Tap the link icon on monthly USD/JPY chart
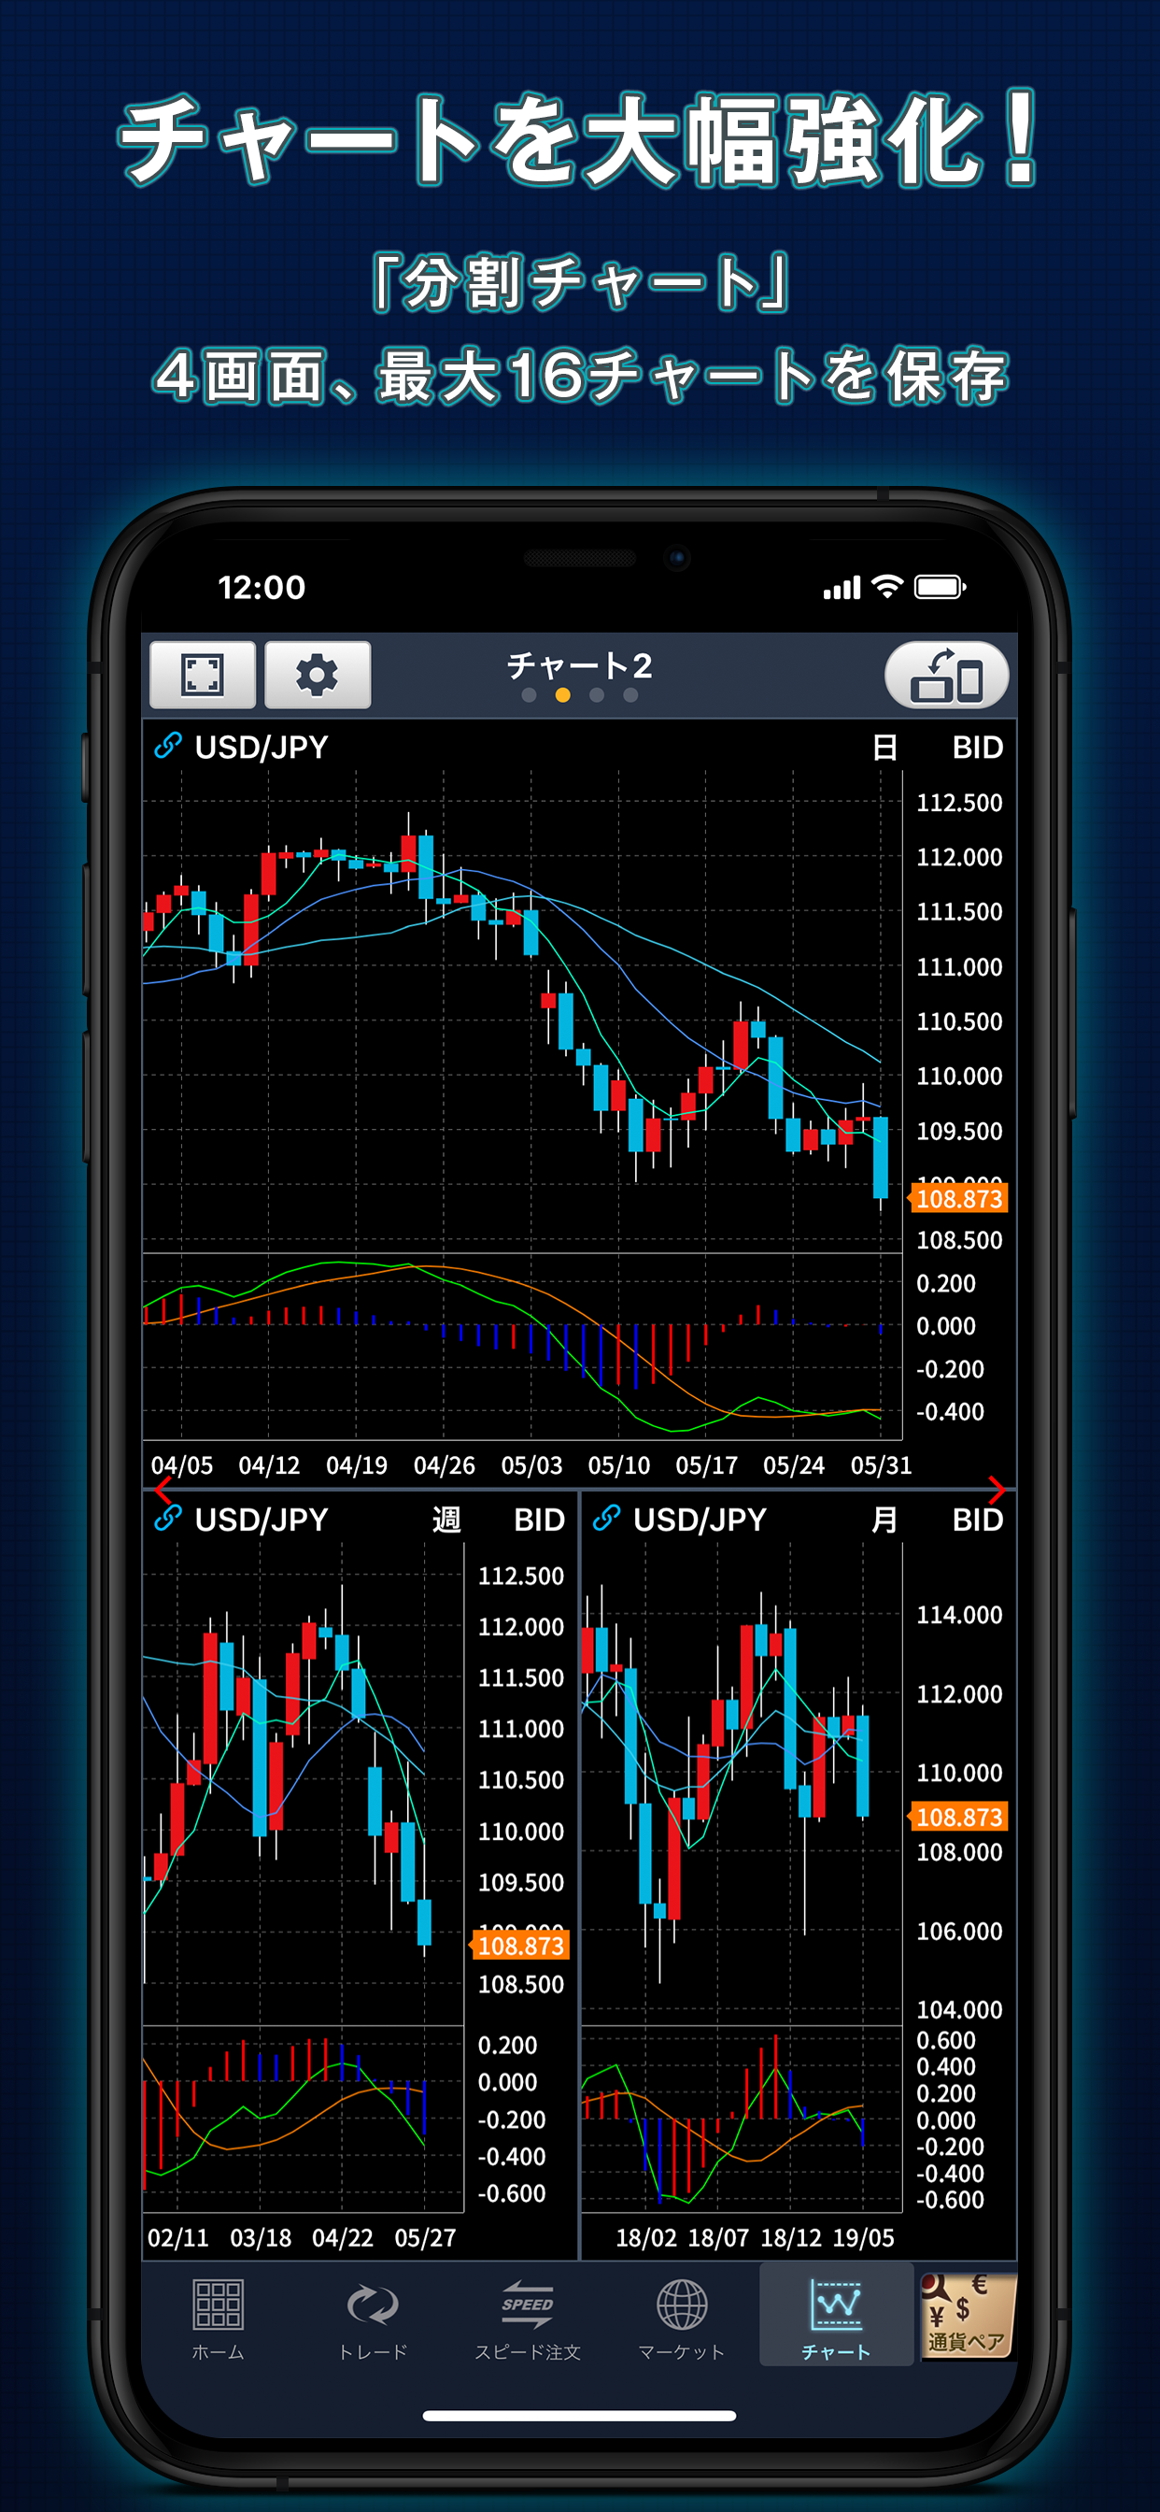This screenshot has height=2512, width=1160. [606, 1519]
